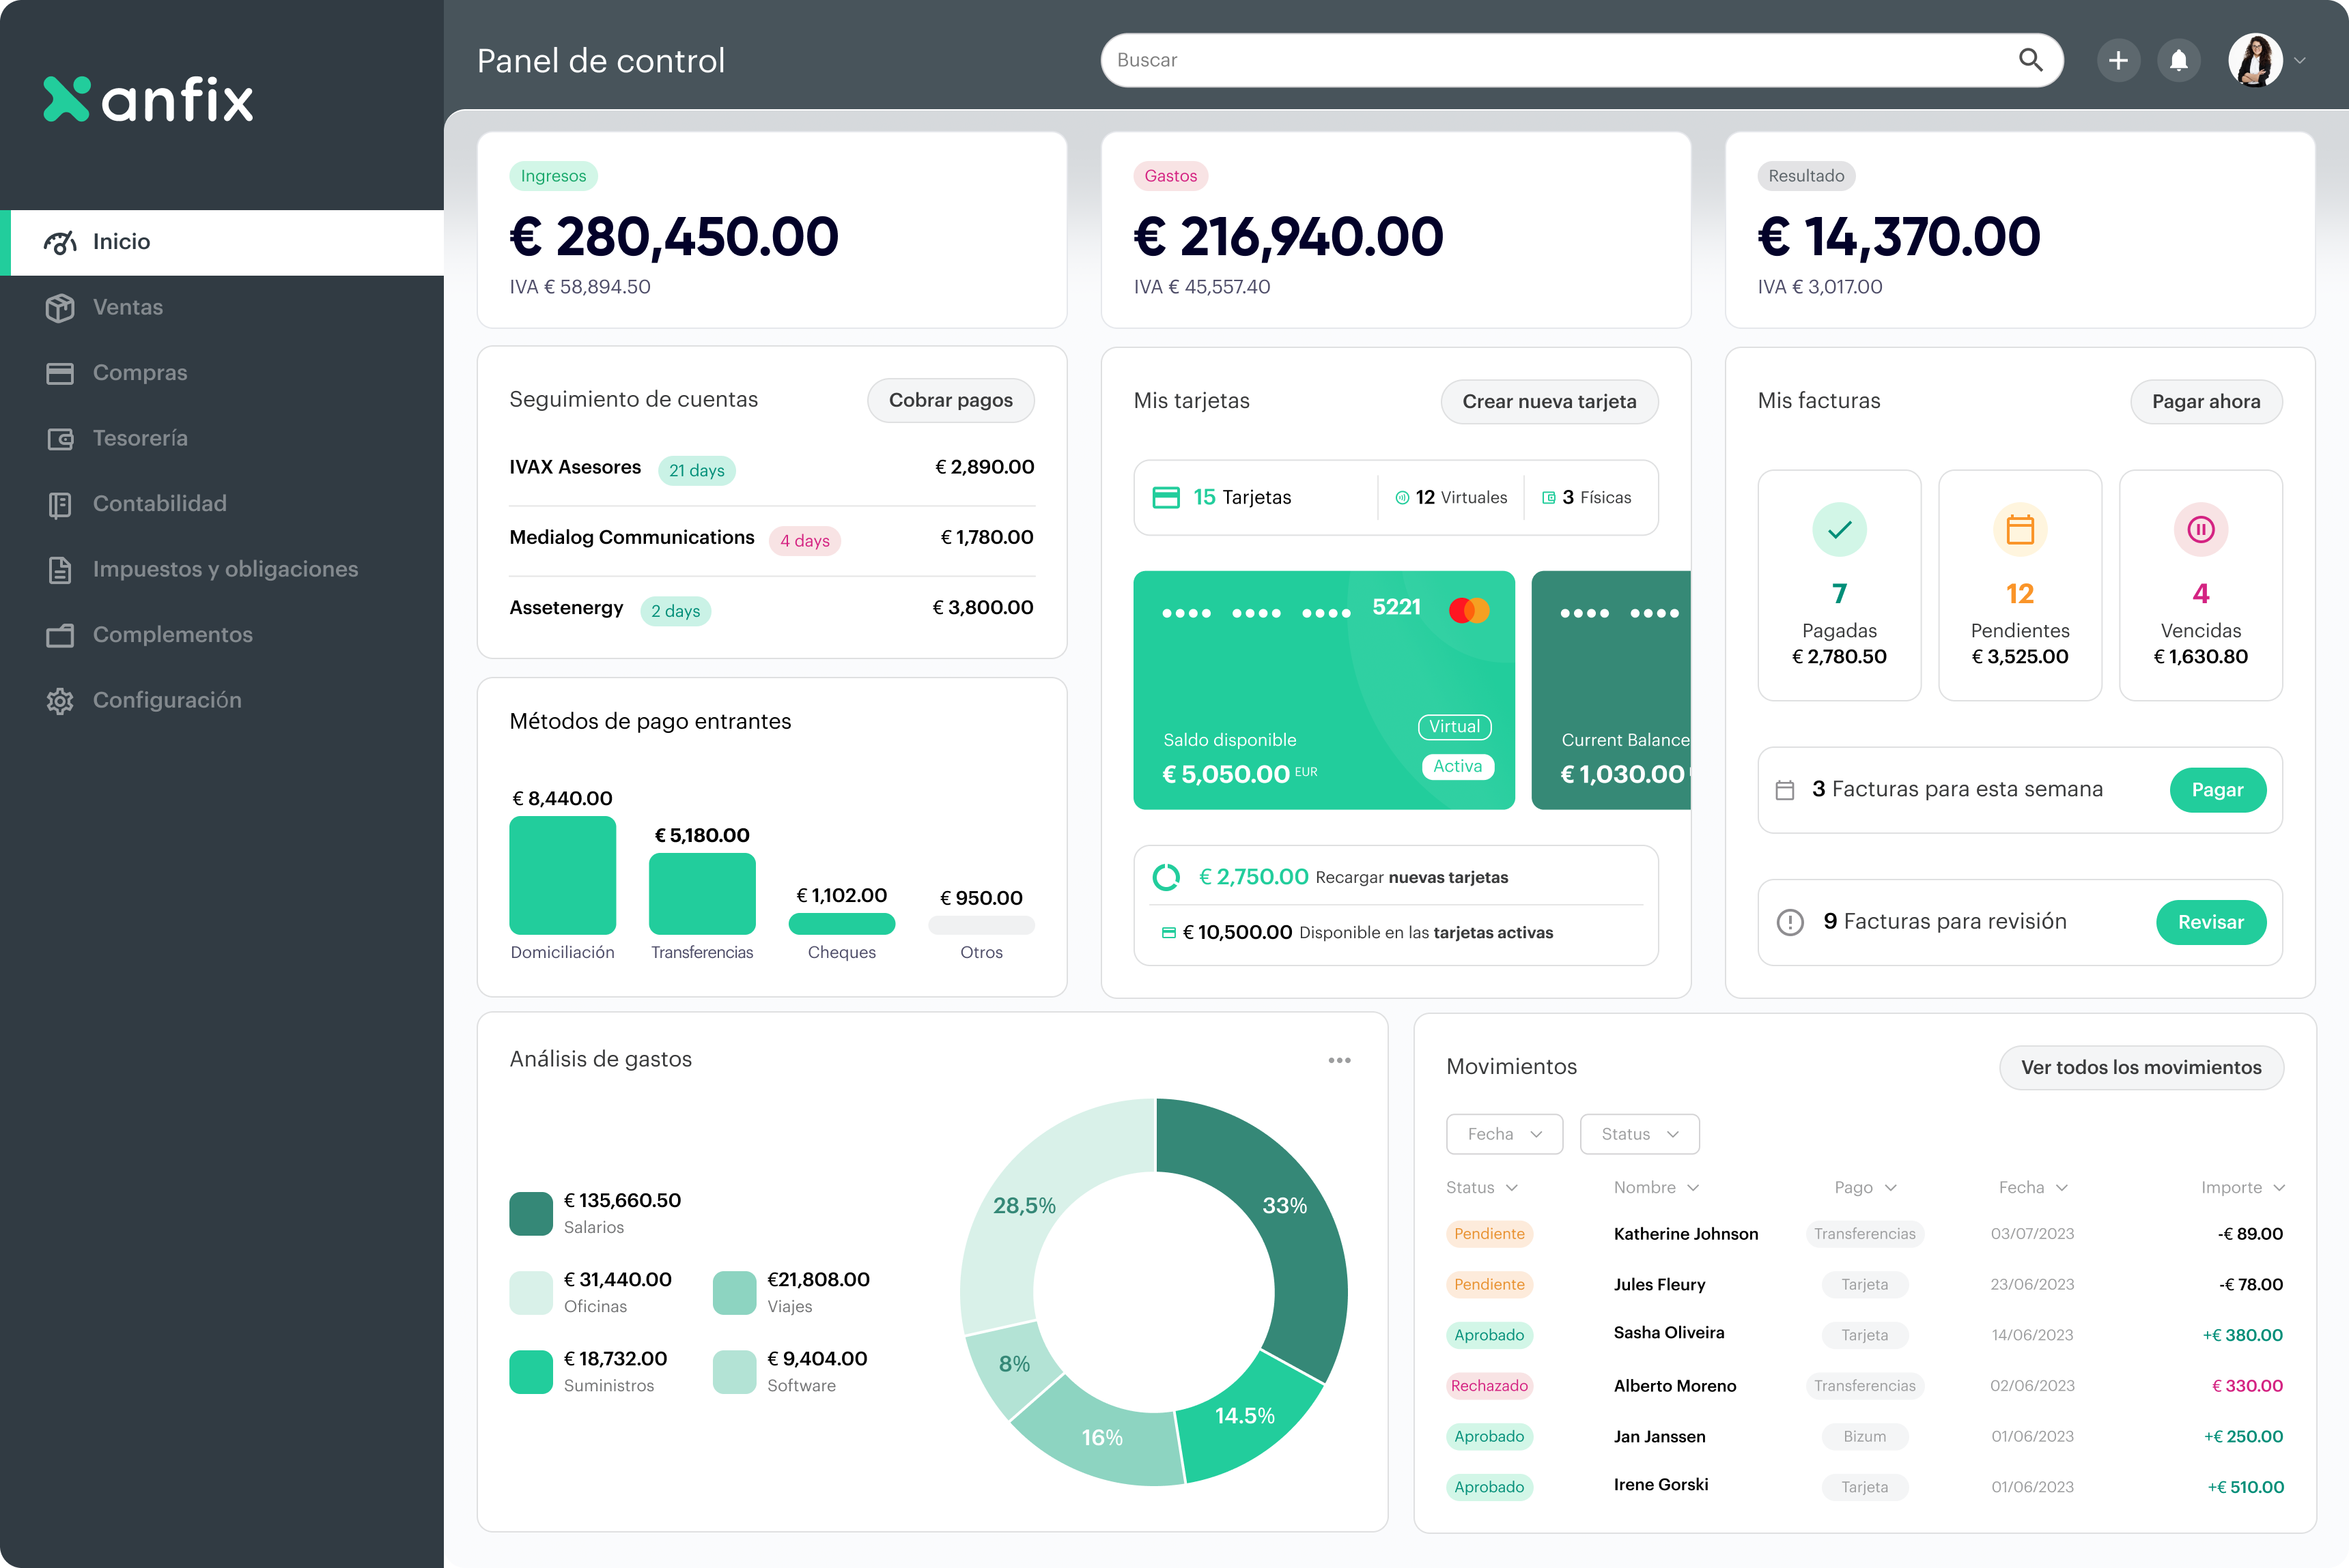
Task: Click the anfix logo
Action: 148,99
